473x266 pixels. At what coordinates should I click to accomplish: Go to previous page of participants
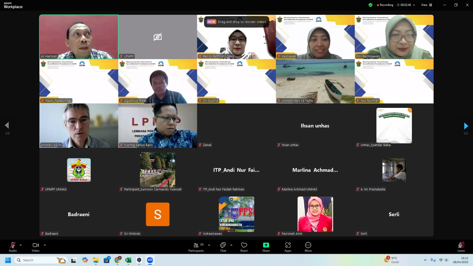[x=7, y=125]
